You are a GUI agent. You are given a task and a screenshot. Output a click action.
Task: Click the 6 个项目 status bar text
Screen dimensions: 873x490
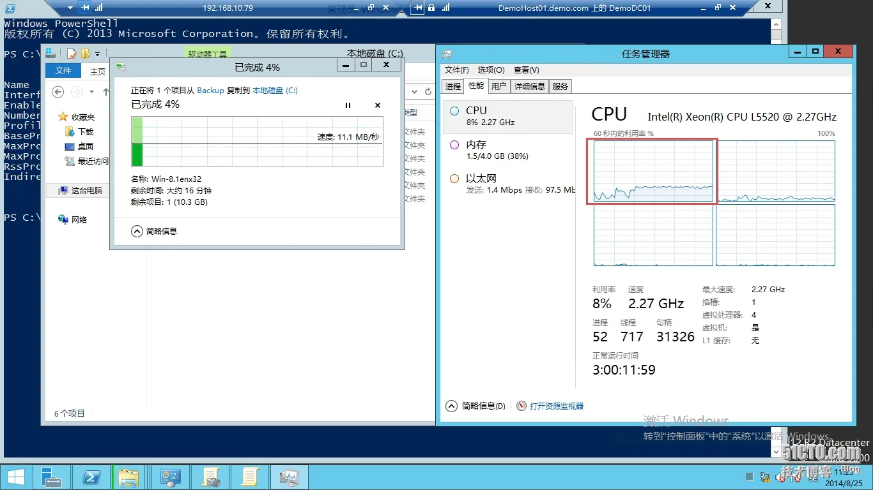point(70,413)
